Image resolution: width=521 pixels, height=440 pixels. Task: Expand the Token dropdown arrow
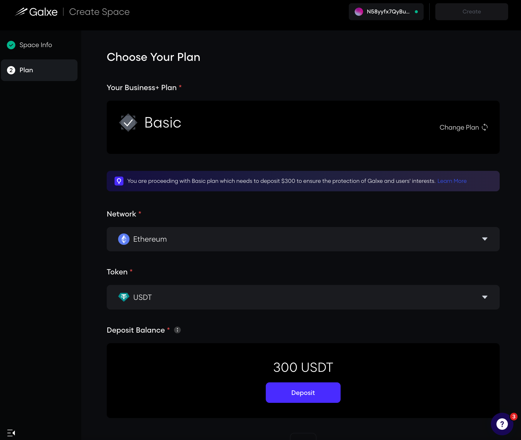pyautogui.click(x=484, y=297)
